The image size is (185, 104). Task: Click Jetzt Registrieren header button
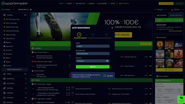(x=166, y=4)
